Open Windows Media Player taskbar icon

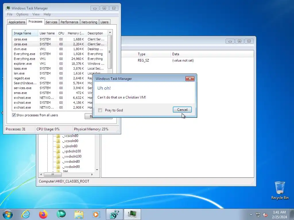point(96,214)
